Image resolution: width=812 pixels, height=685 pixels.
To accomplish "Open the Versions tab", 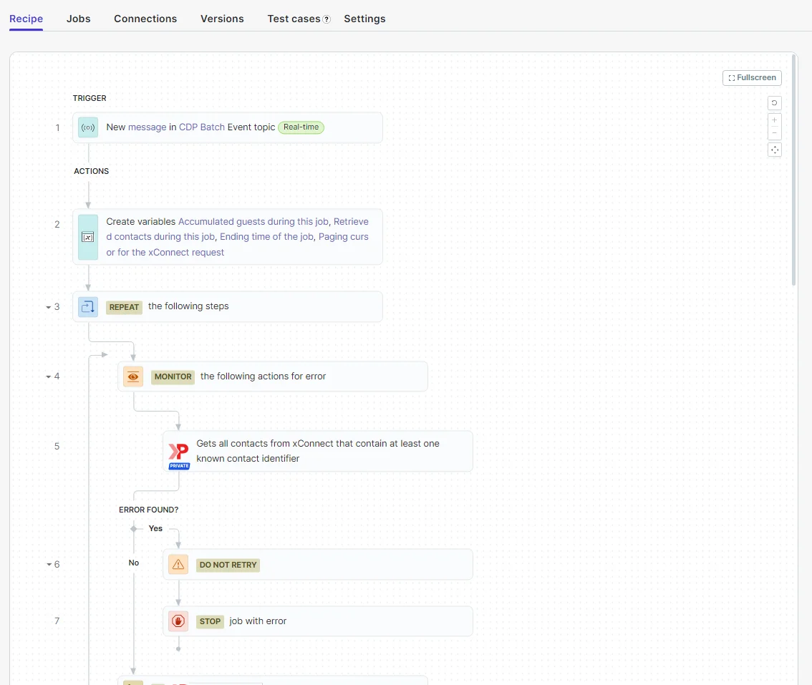I will pos(222,19).
